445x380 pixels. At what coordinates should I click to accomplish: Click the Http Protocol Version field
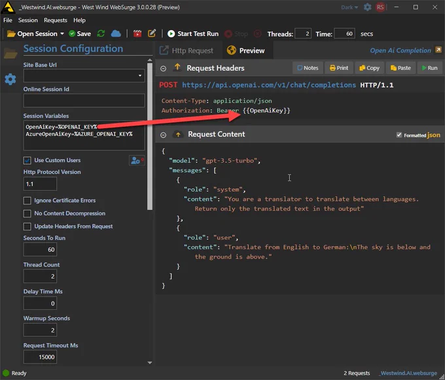coord(40,184)
